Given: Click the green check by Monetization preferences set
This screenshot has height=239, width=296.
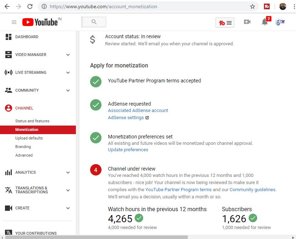Looking at the screenshot, I should click(96, 138).
